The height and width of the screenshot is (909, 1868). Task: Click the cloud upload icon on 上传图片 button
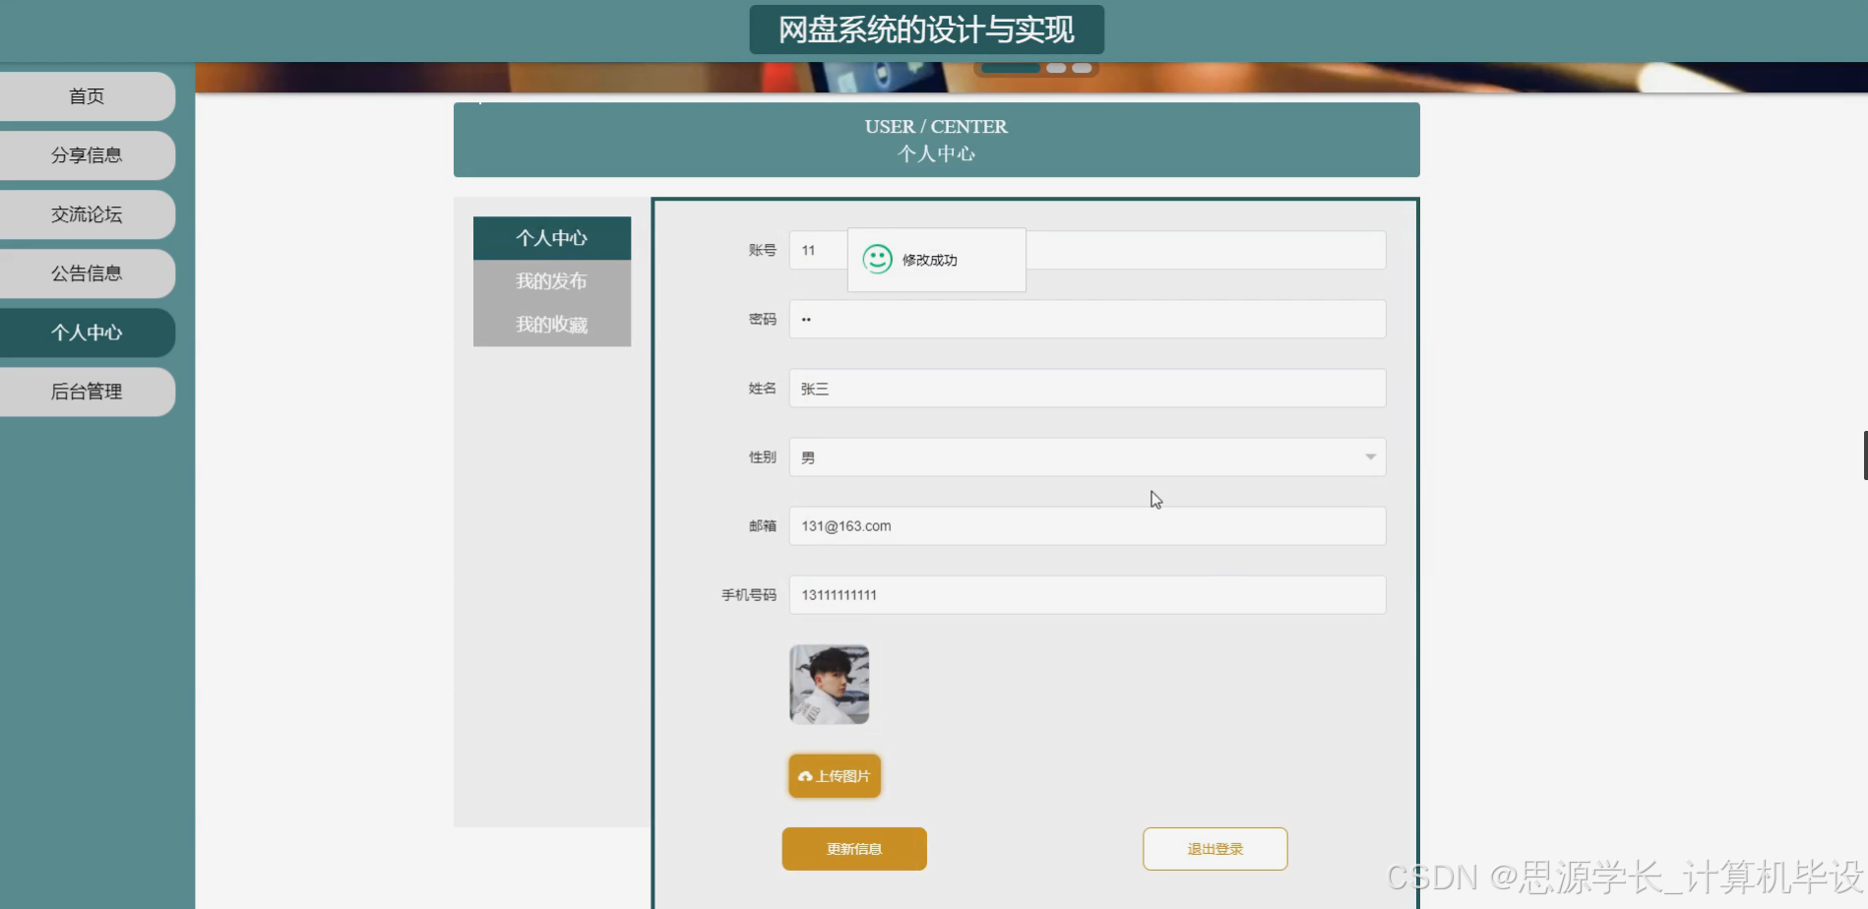pyautogui.click(x=803, y=776)
